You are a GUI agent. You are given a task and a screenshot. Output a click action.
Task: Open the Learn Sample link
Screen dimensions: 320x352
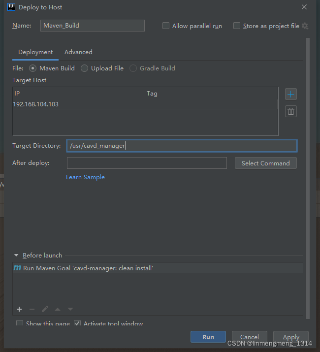click(x=85, y=177)
